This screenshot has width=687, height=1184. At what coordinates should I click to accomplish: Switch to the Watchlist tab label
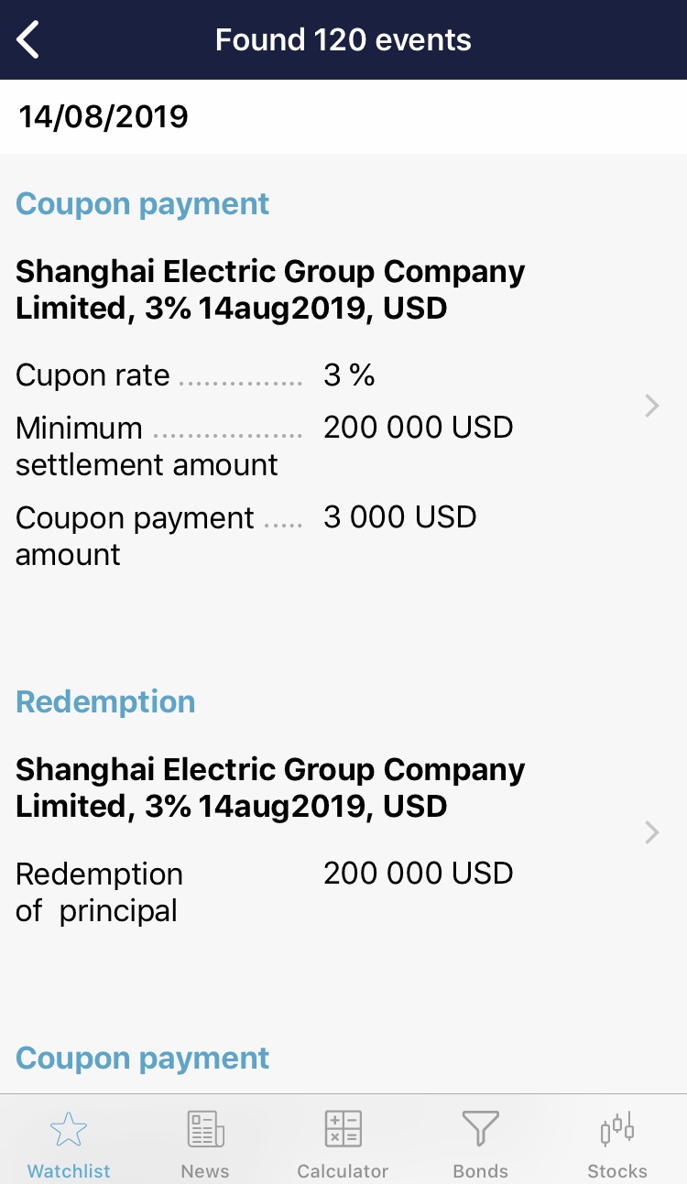[69, 1171]
